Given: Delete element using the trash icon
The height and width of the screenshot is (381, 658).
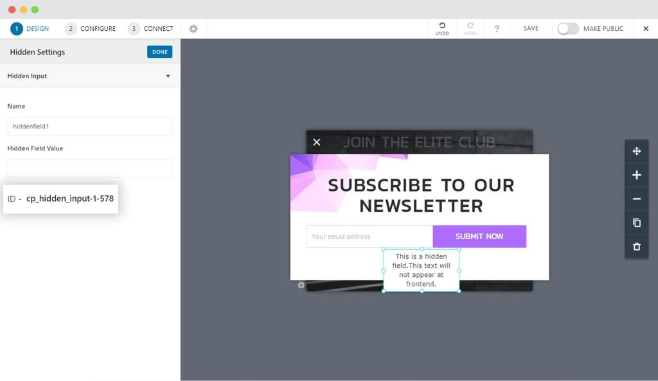Looking at the screenshot, I should click(637, 247).
